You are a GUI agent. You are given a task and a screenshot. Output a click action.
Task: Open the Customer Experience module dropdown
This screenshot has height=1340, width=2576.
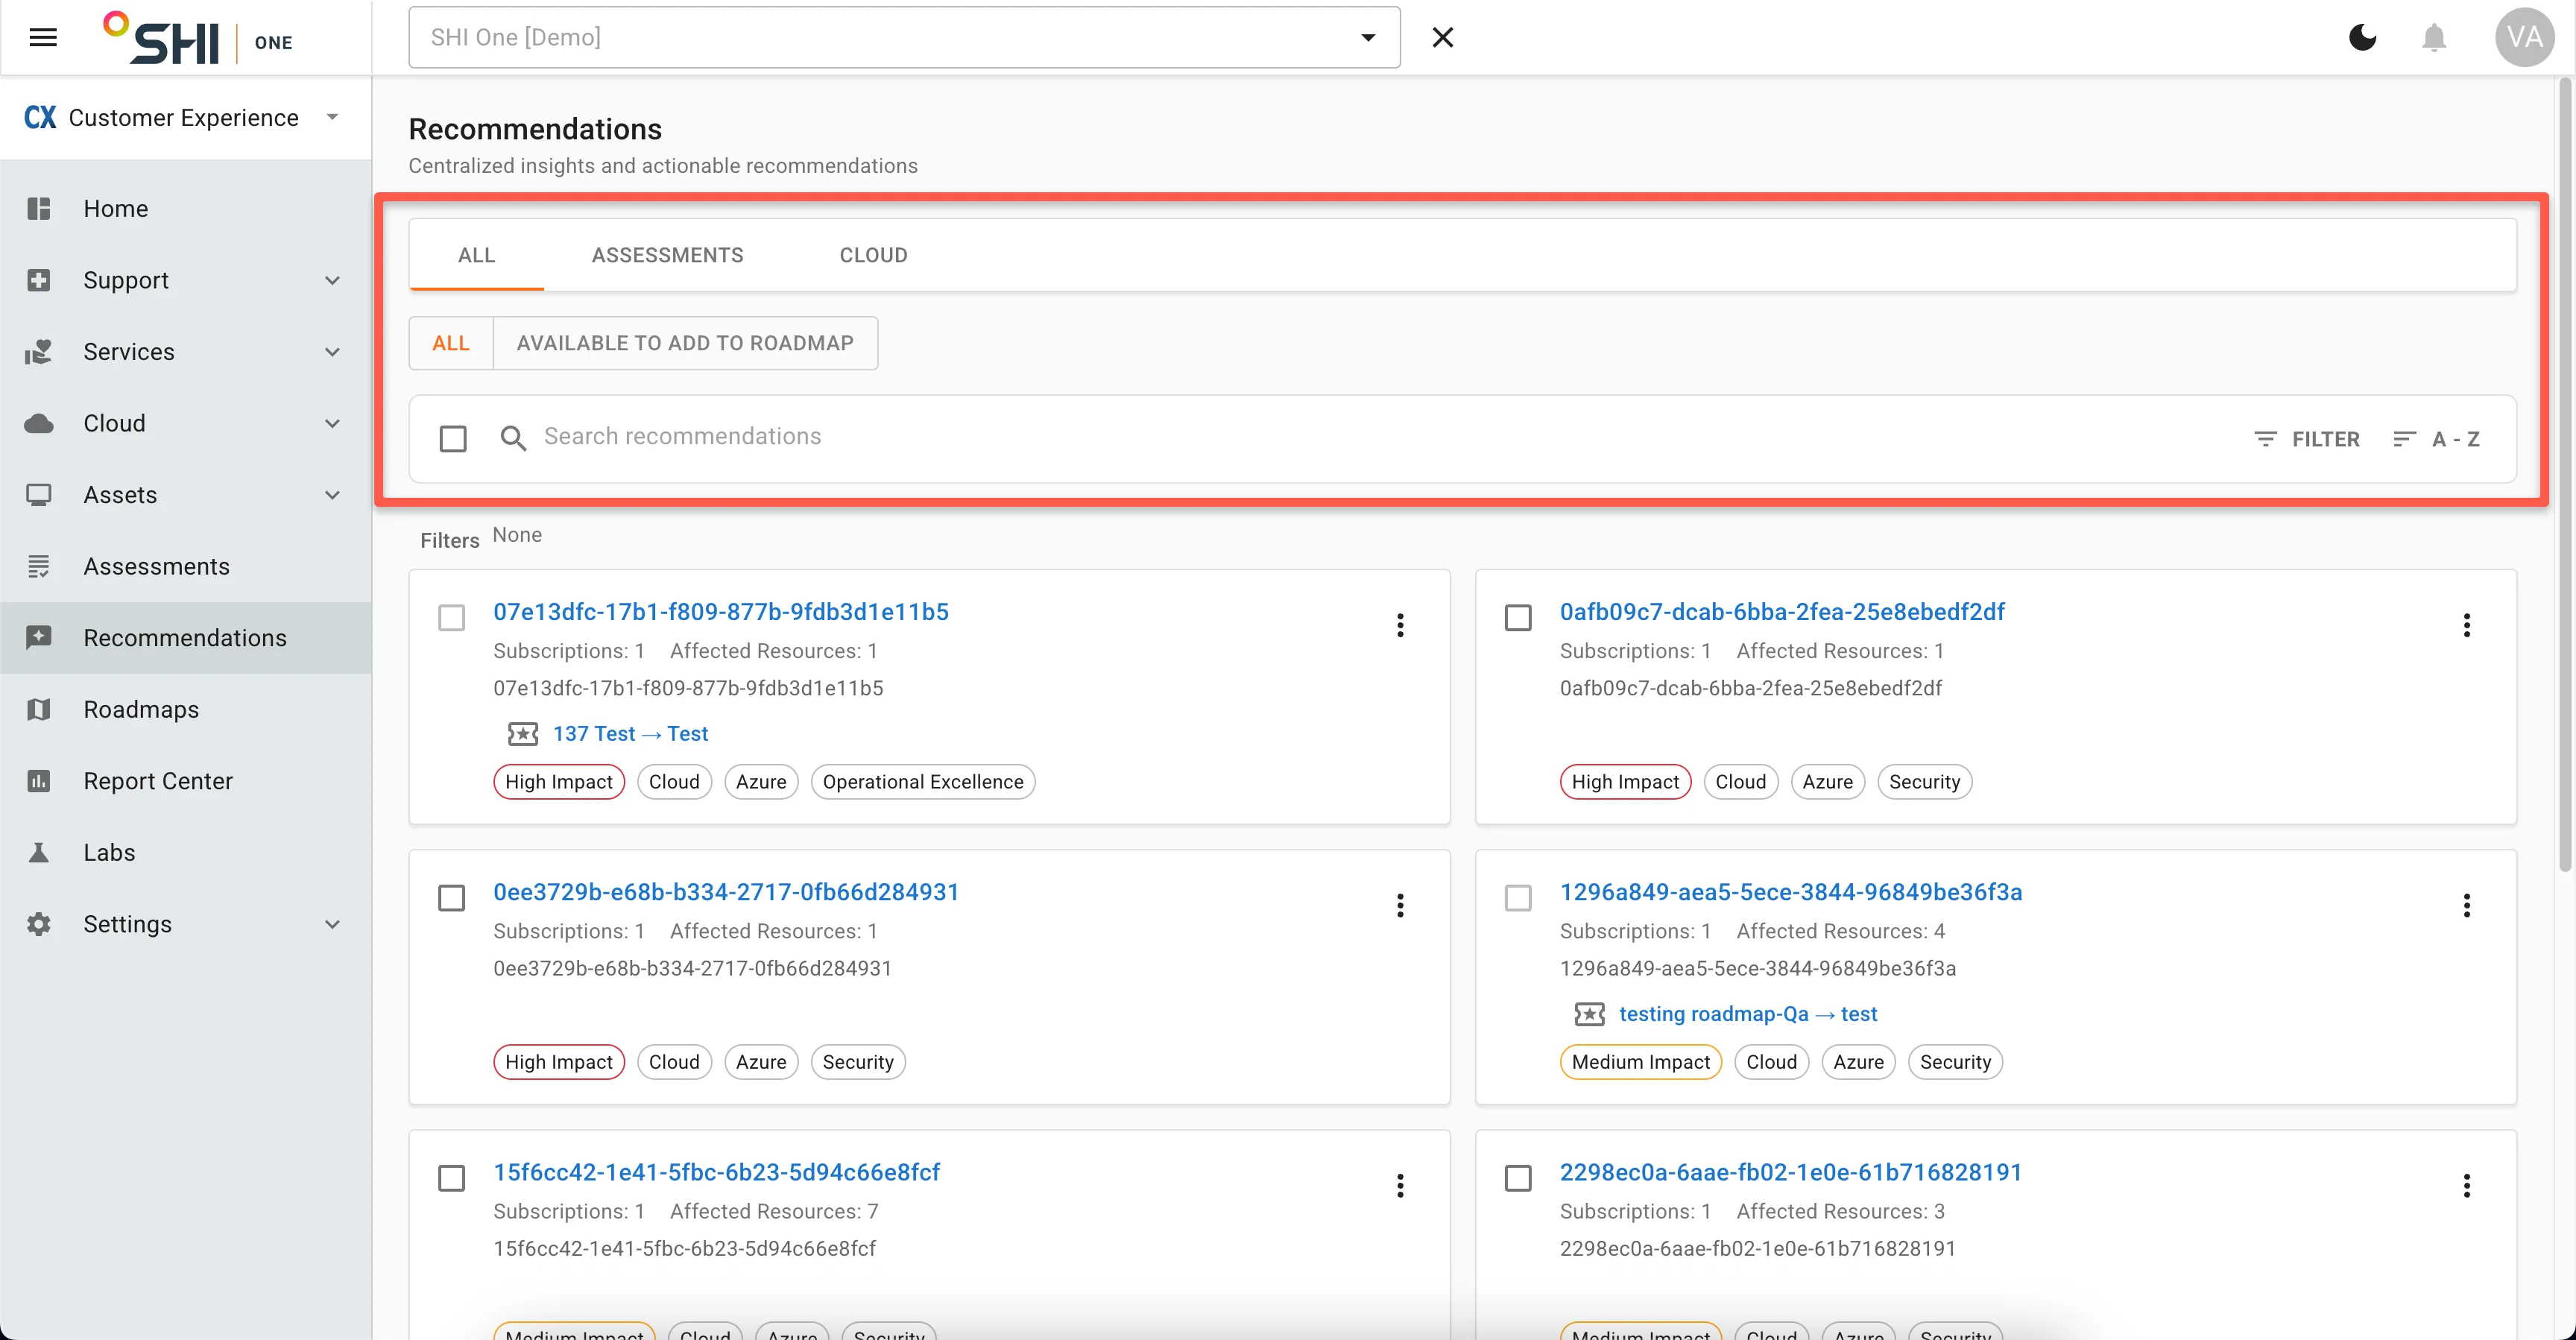coord(185,118)
